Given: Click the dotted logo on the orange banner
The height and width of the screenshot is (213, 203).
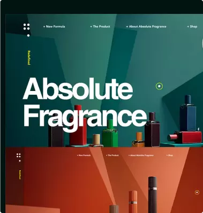Looking at the screenshot, I should coord(19,157).
